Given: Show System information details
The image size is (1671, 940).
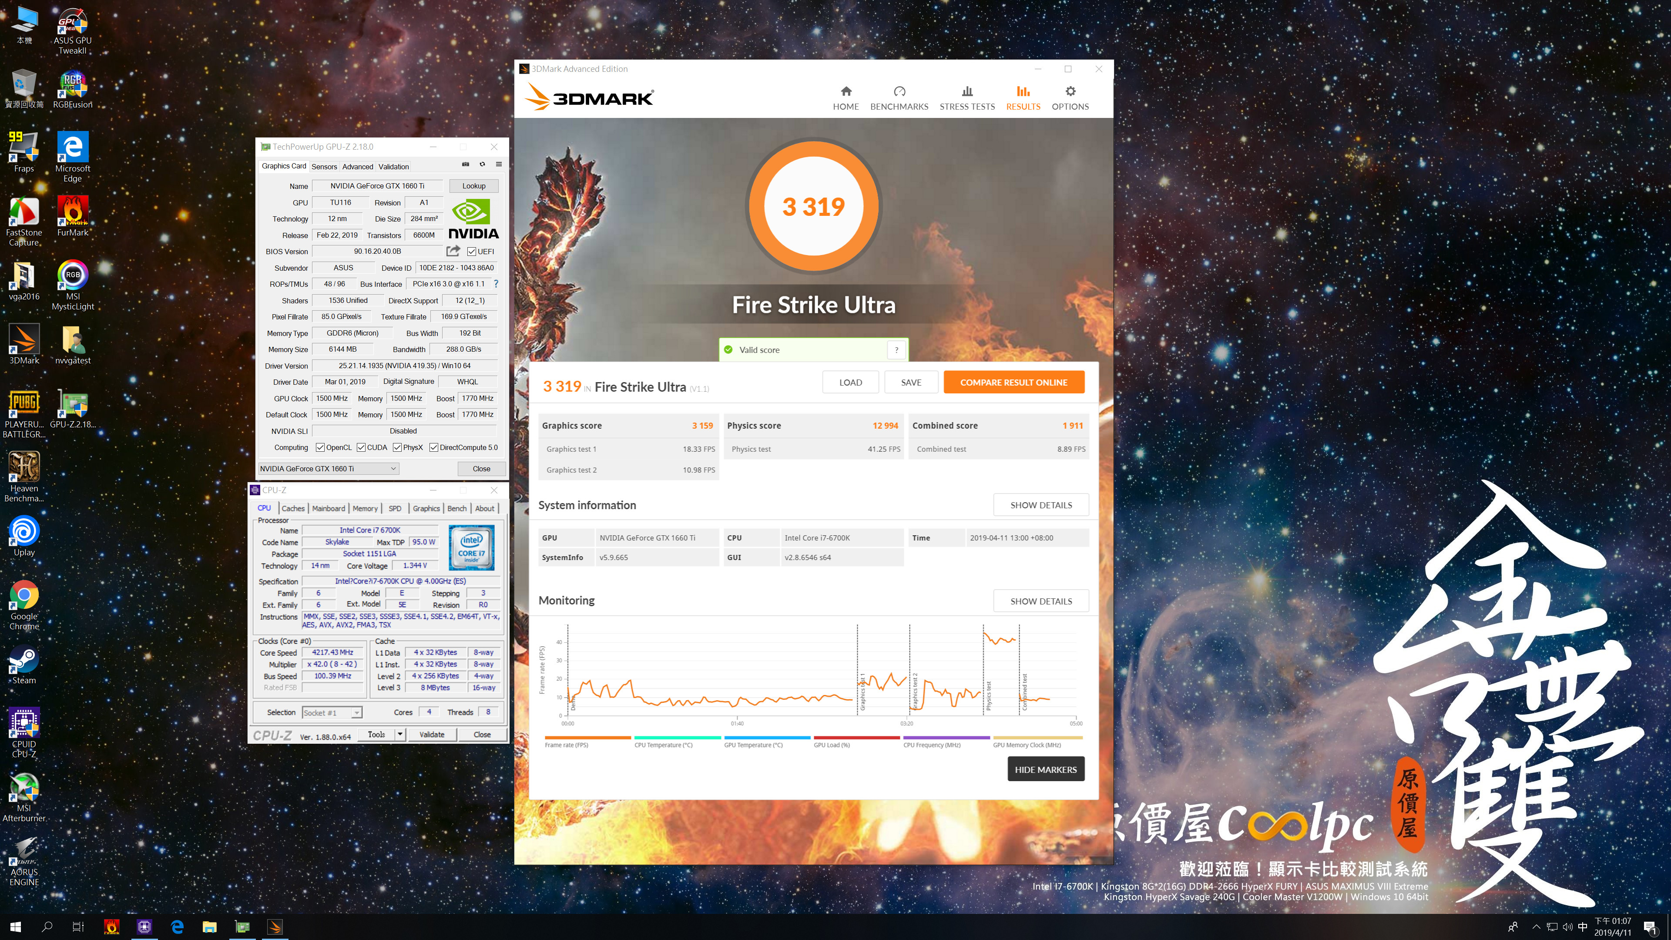Looking at the screenshot, I should (1040, 505).
